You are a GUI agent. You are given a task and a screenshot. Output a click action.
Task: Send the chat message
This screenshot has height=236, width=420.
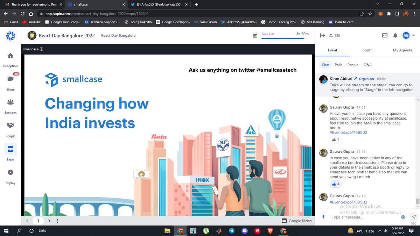(x=413, y=217)
